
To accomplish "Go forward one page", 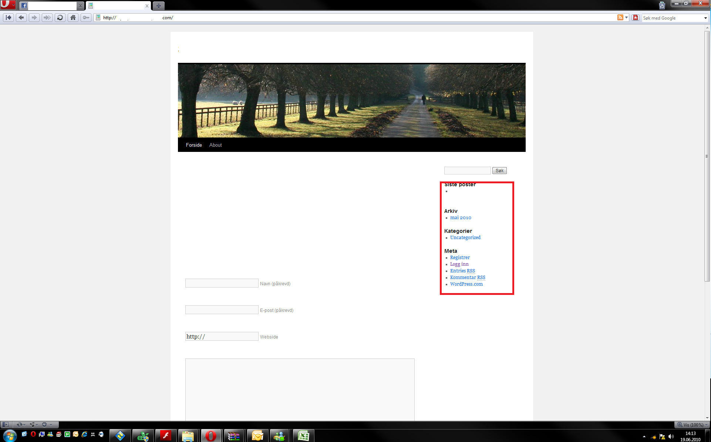I will (34, 17).
